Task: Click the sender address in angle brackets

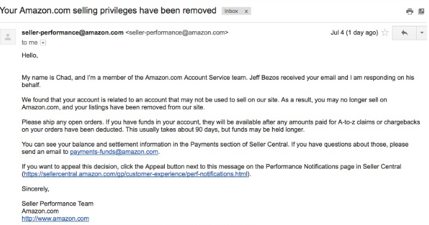Action: click(177, 32)
